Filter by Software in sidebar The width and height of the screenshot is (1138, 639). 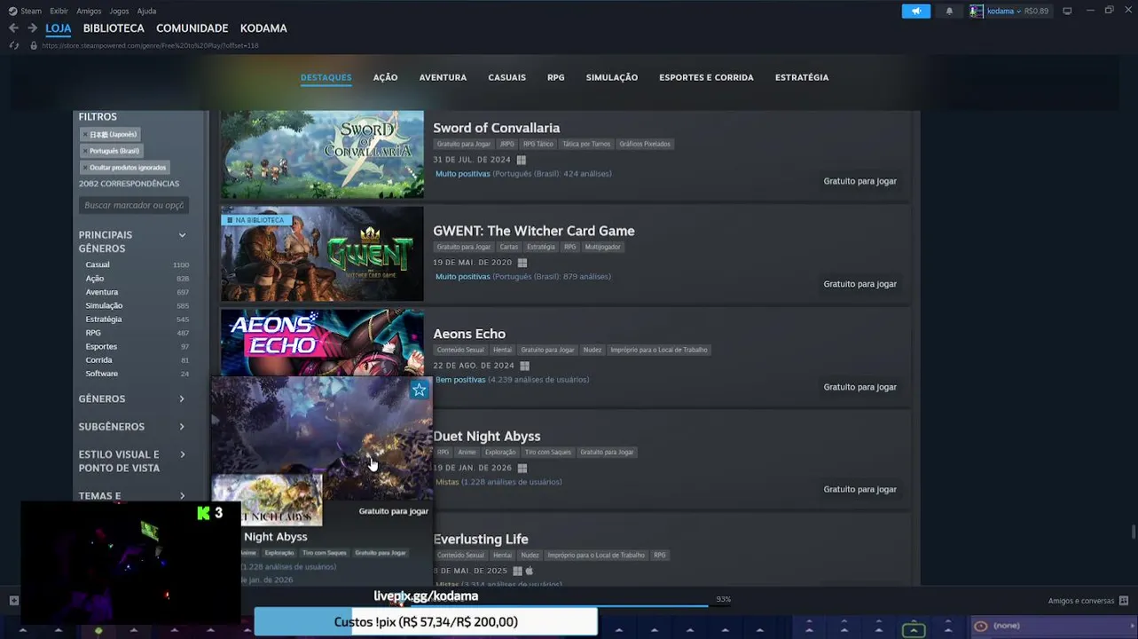[102, 374]
